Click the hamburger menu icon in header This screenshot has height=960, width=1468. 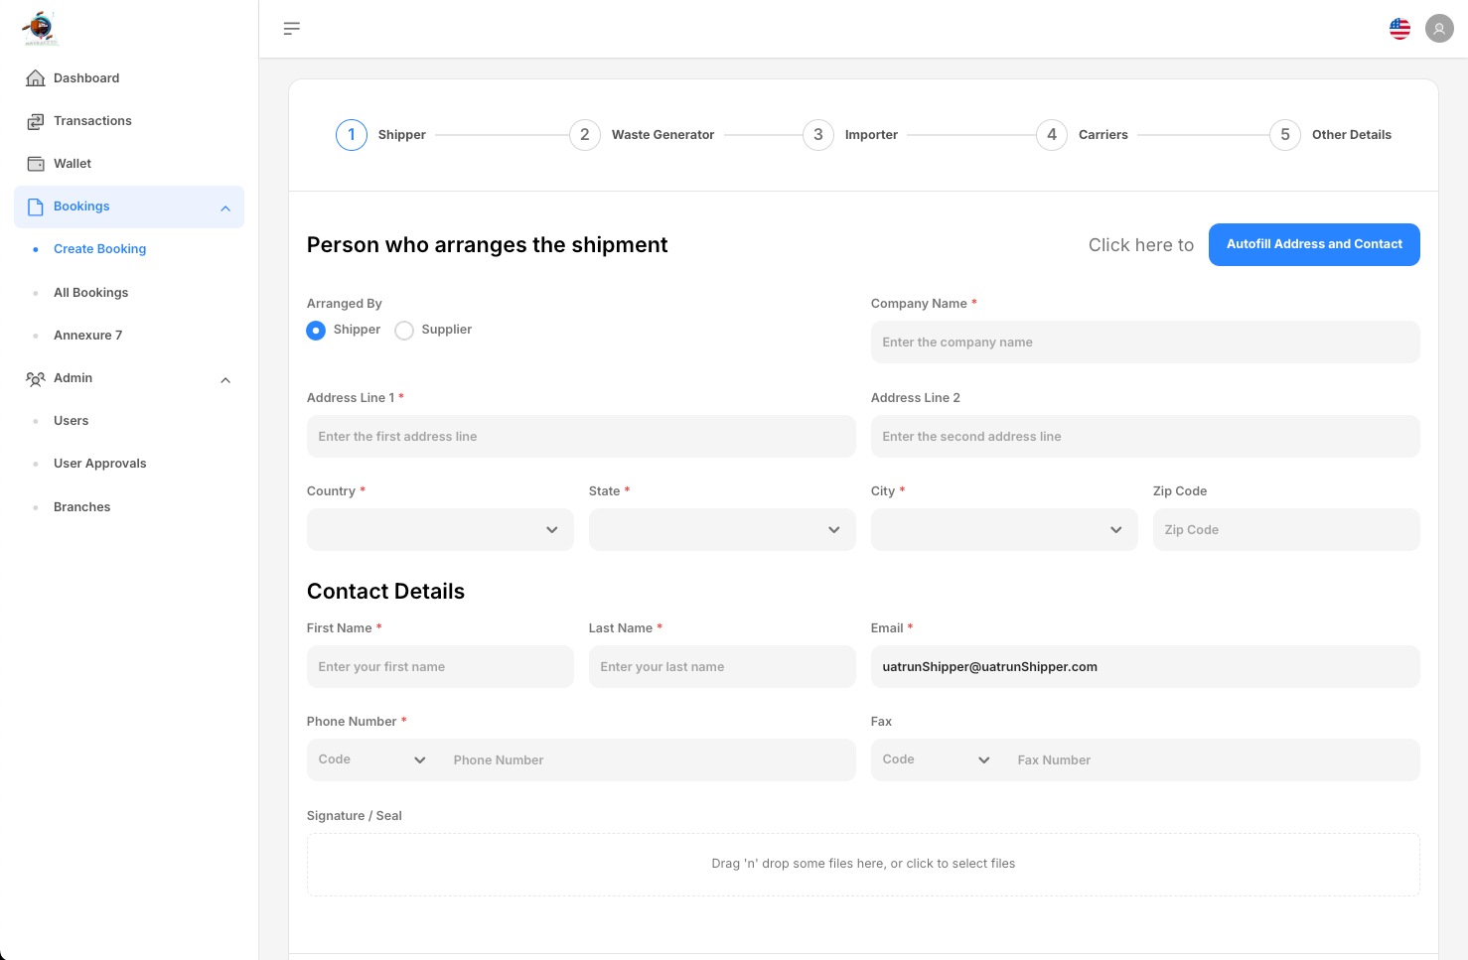coord(291,29)
